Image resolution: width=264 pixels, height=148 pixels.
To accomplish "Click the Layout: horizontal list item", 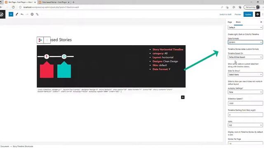I will coord(163,58).
